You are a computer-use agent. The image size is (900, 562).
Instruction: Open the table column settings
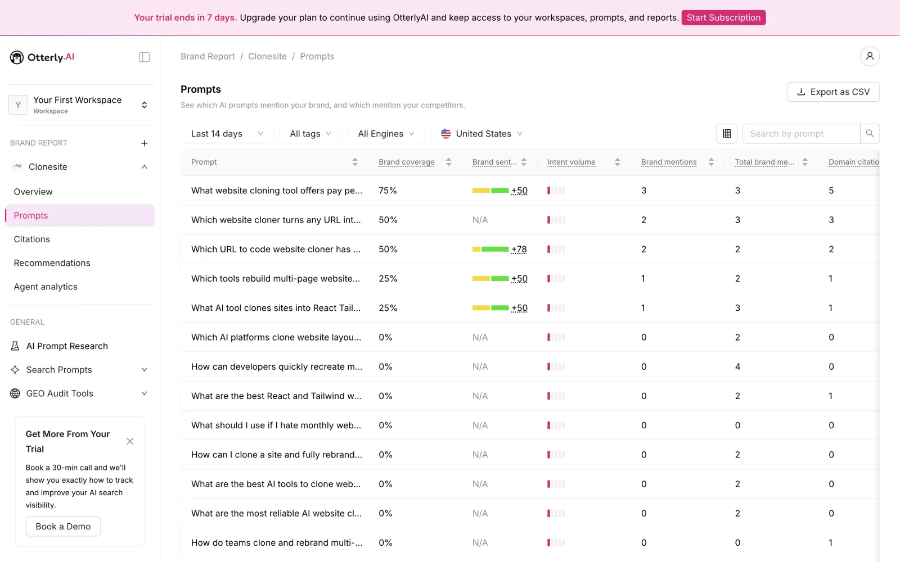click(727, 134)
